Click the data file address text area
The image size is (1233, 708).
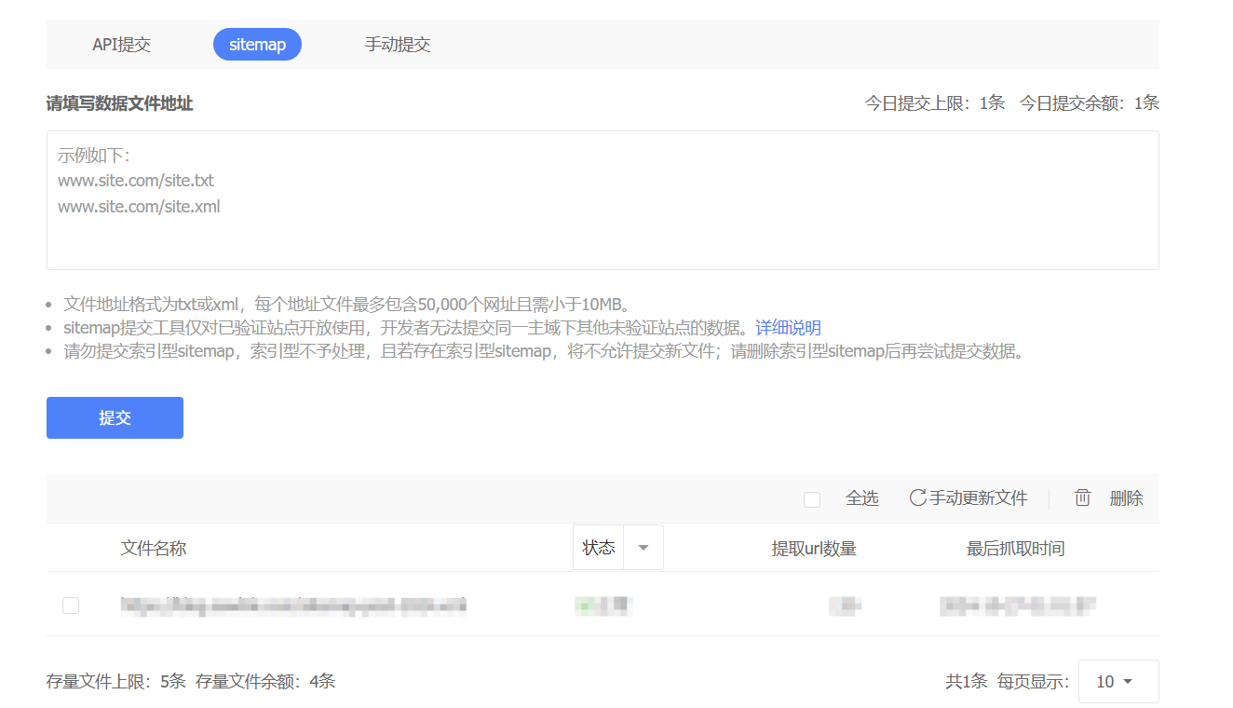tap(603, 200)
